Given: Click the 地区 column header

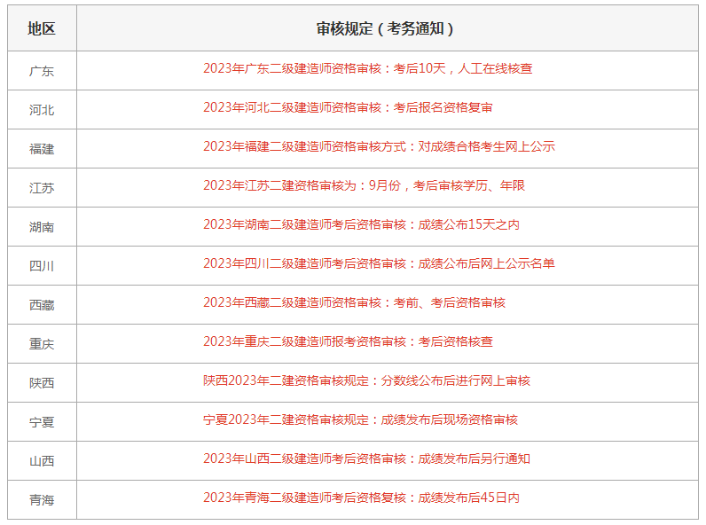Looking at the screenshot, I should [42, 28].
